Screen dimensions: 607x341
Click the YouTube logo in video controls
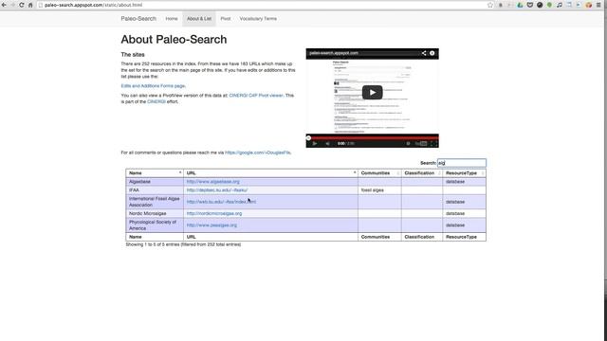coord(421,143)
